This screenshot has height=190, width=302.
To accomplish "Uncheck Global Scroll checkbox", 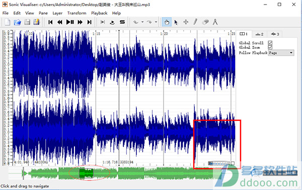I will (x=270, y=43).
